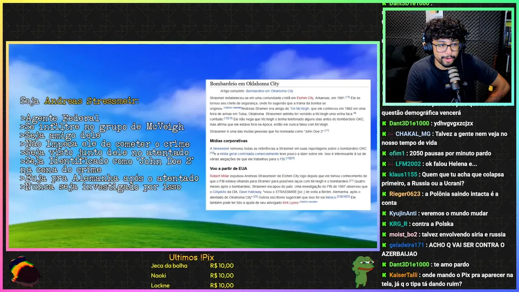This screenshot has width=519, height=292.
Task: Click the Kick badge beside geladeira171
Action: coord(384,245)
